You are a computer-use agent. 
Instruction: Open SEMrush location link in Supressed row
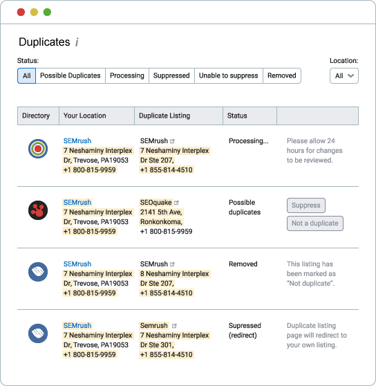pyautogui.click(x=77, y=326)
